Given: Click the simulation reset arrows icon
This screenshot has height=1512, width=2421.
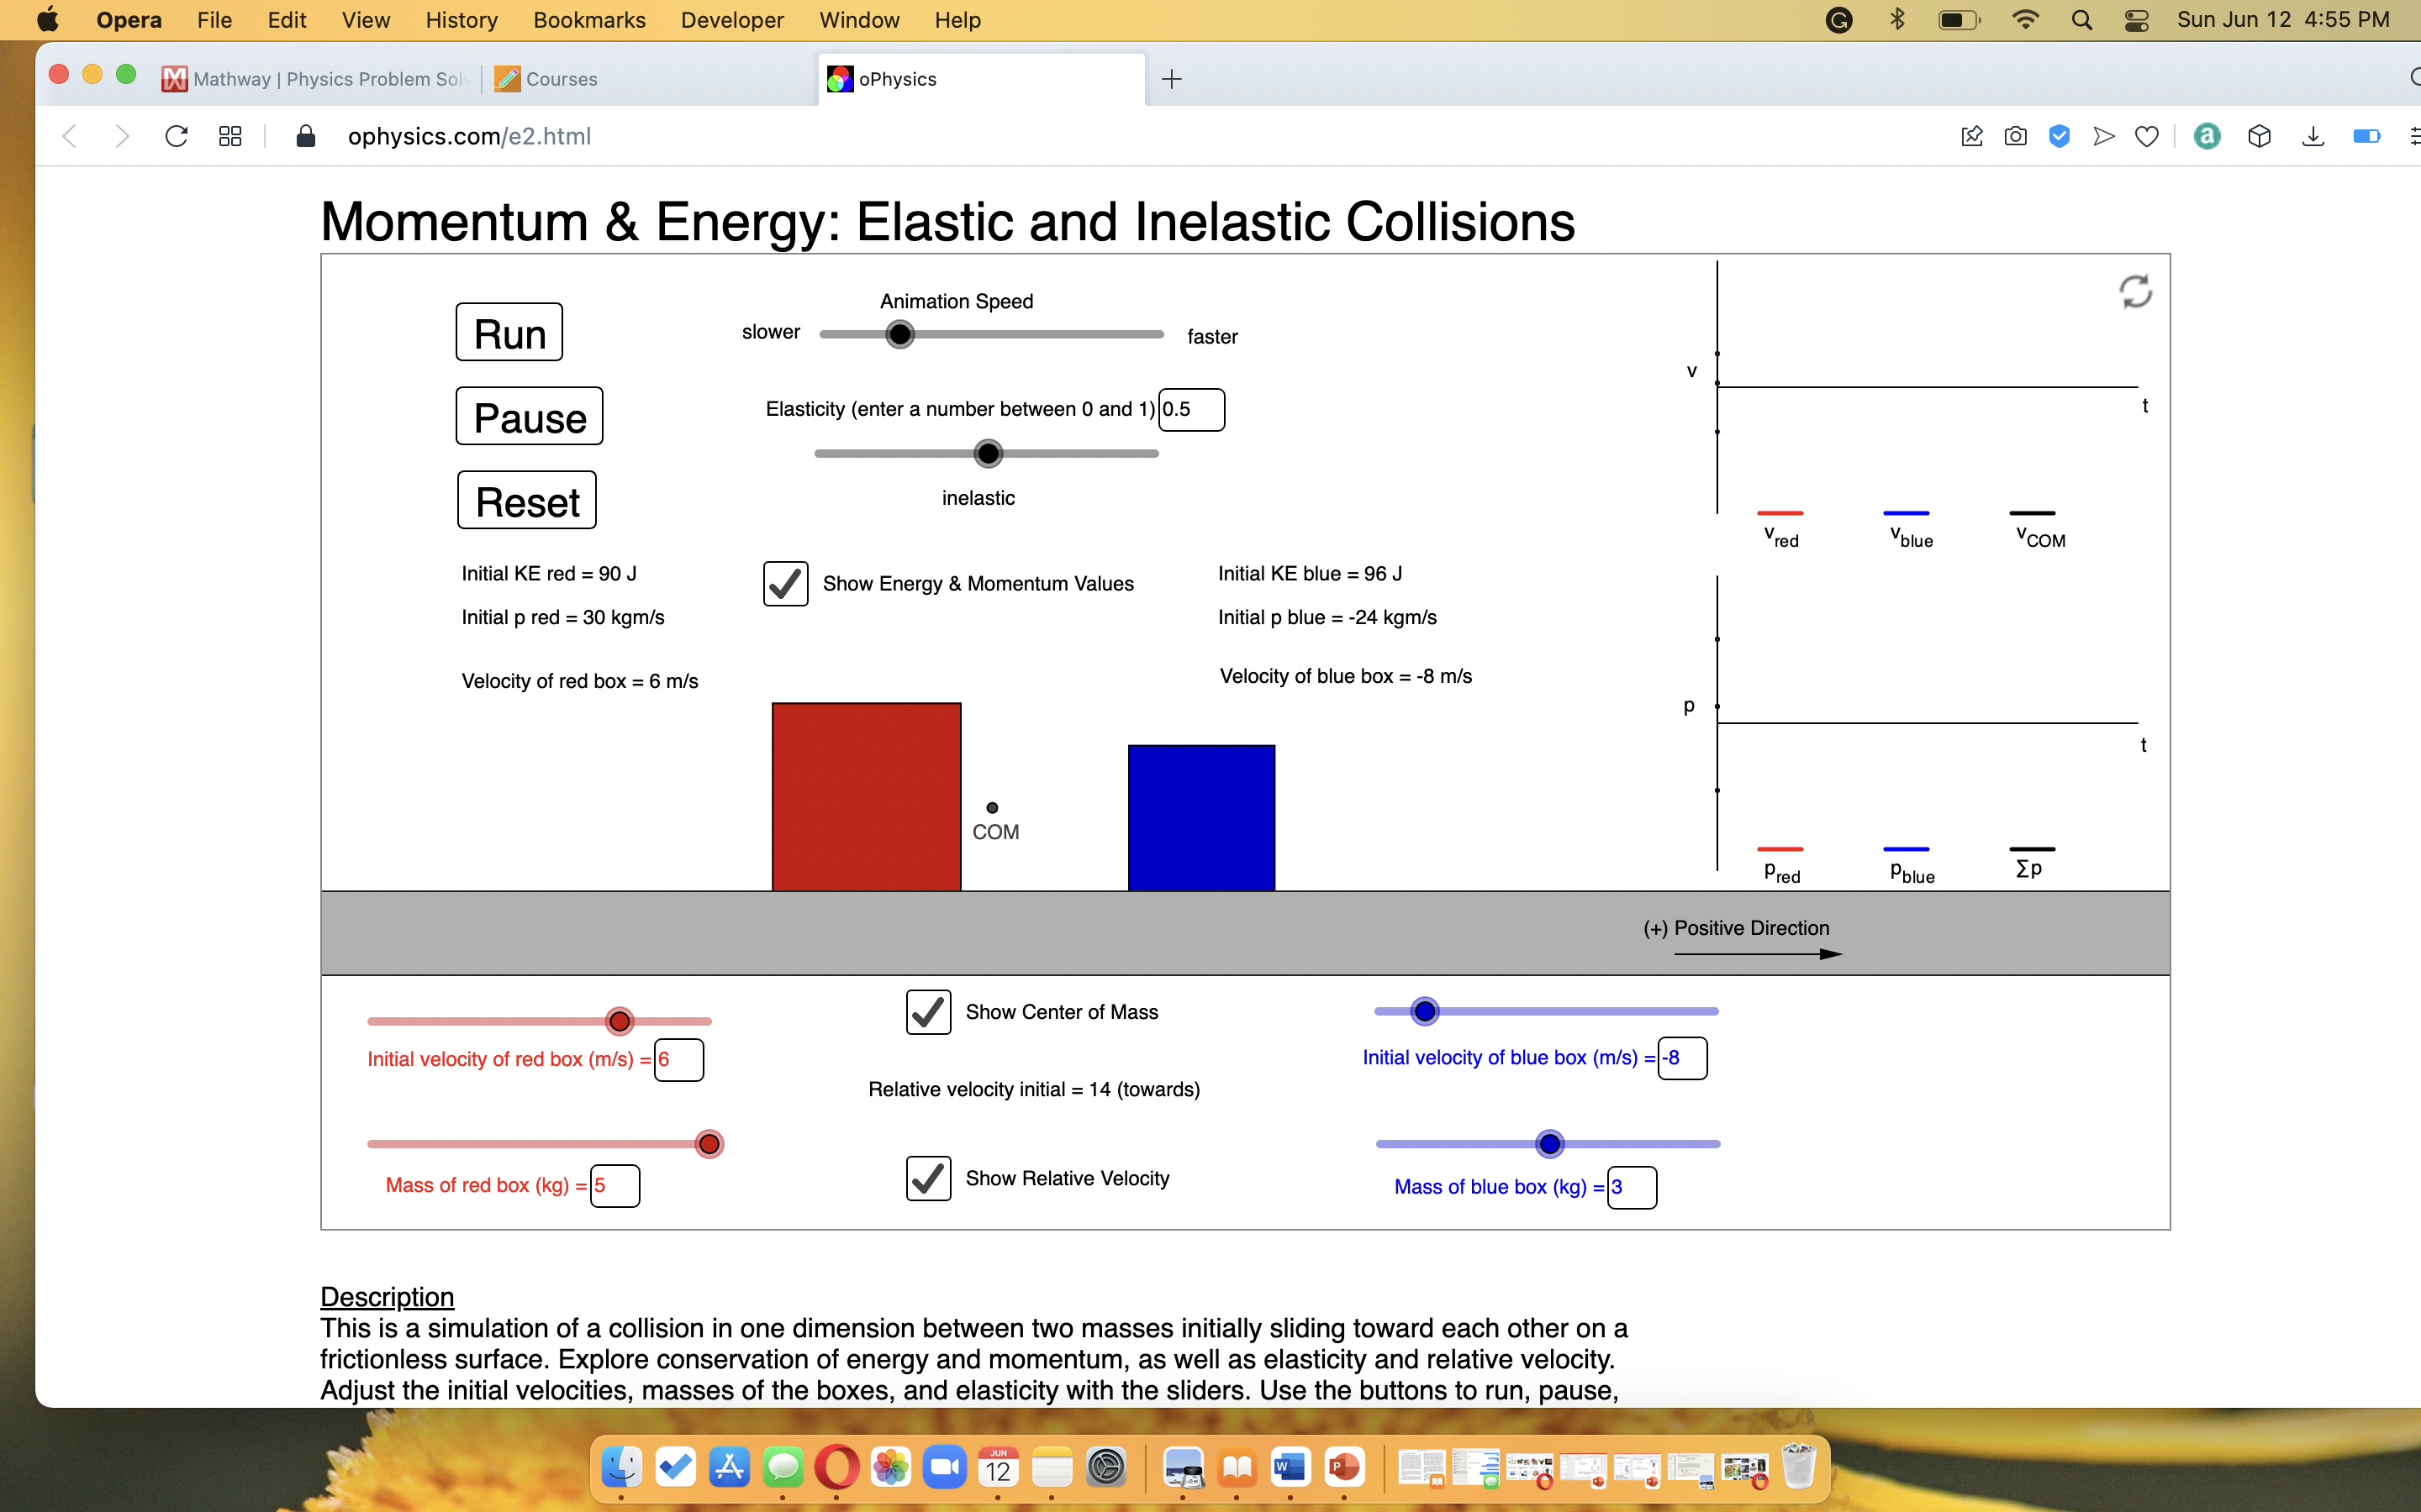Looking at the screenshot, I should click(x=2135, y=292).
